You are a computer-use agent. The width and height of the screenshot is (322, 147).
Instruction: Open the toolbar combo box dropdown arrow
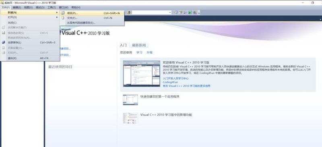pyautogui.click(x=170, y=13)
